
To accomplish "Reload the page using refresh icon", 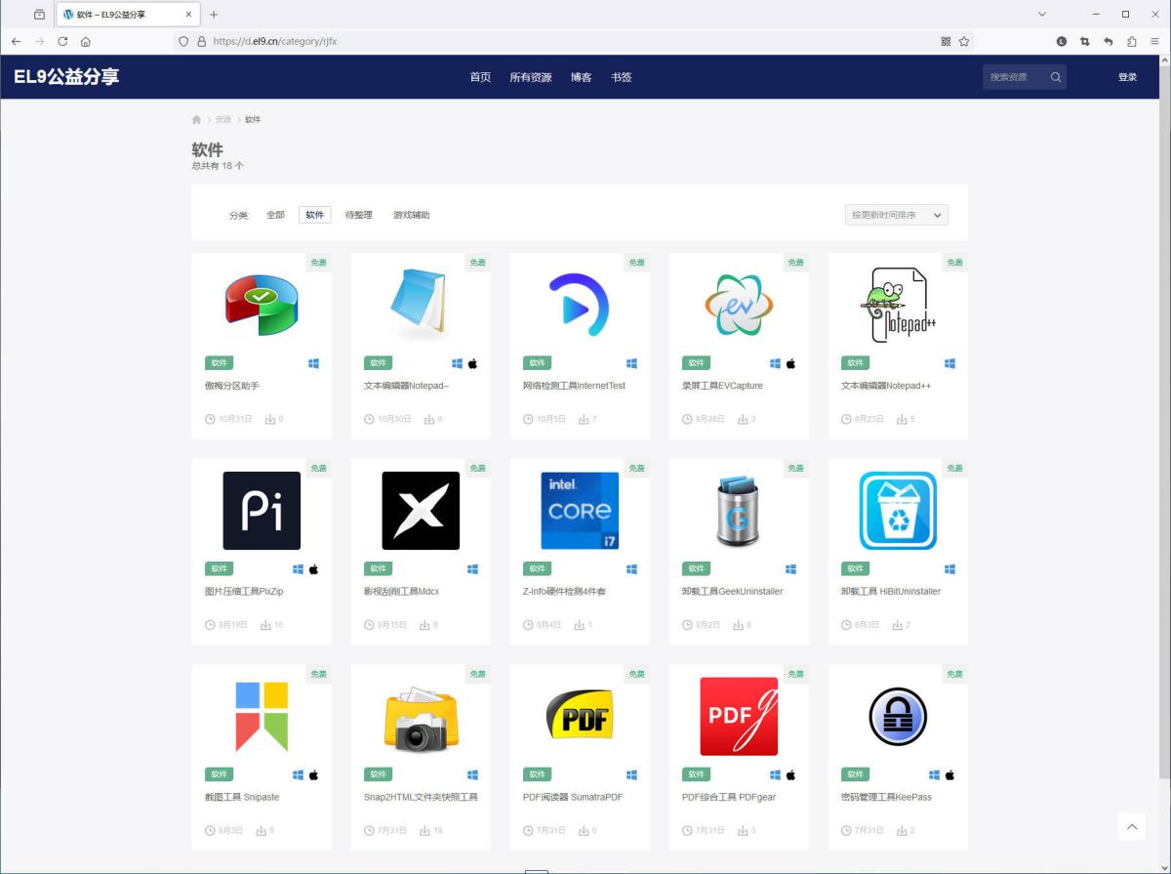I will click(x=63, y=42).
